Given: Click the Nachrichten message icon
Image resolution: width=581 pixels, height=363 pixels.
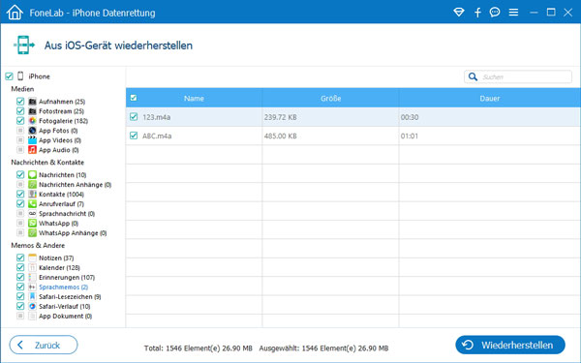Looking at the screenshot, I should click(x=32, y=174).
